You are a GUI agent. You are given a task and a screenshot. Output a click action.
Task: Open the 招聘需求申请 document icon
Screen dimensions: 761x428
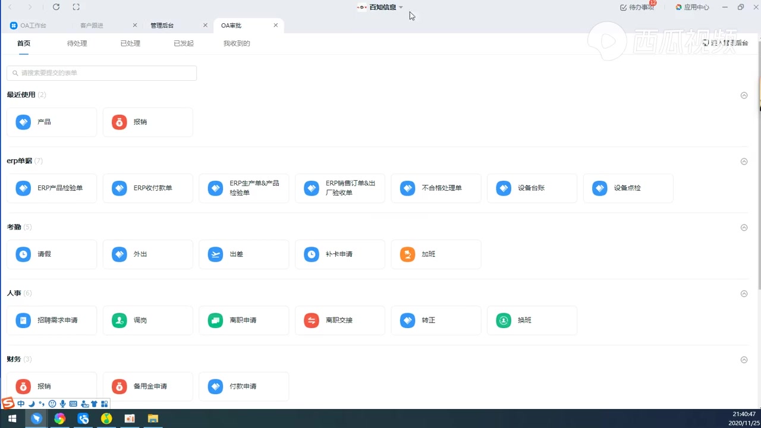(23, 320)
